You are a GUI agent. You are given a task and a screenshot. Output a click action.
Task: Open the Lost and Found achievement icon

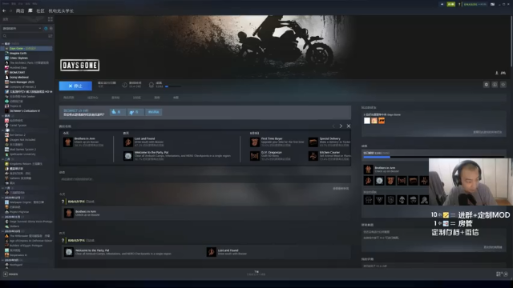pyautogui.click(x=128, y=142)
